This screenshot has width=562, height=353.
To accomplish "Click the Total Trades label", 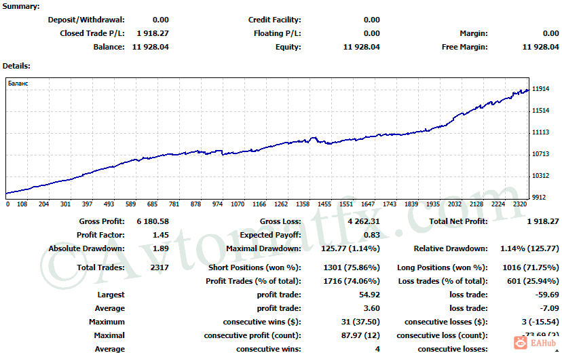I will click(x=100, y=267).
